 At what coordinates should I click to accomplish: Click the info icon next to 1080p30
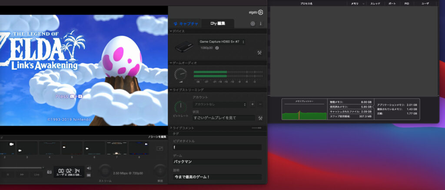217,48
